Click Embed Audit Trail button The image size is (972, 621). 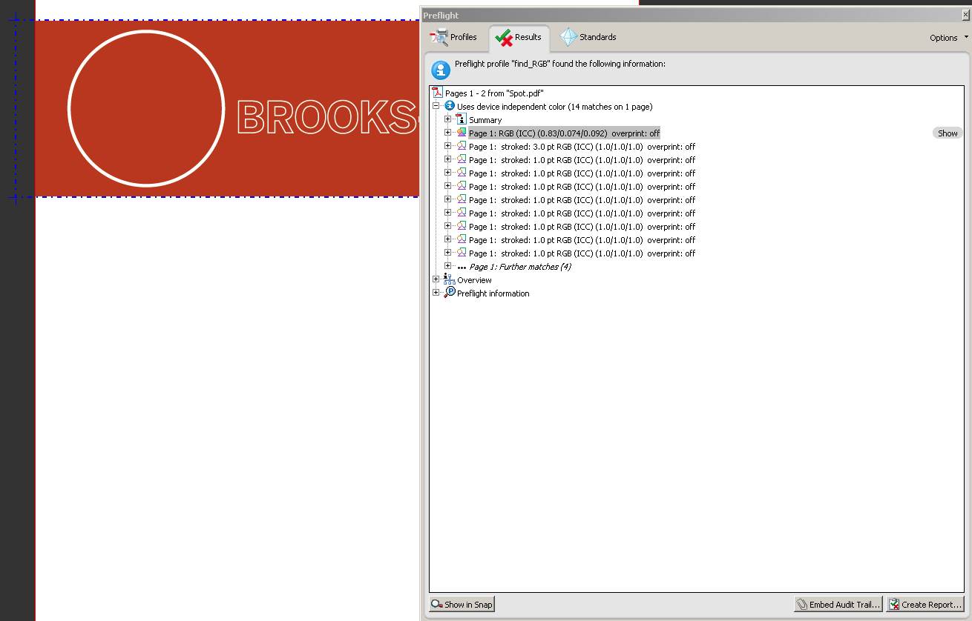(838, 605)
